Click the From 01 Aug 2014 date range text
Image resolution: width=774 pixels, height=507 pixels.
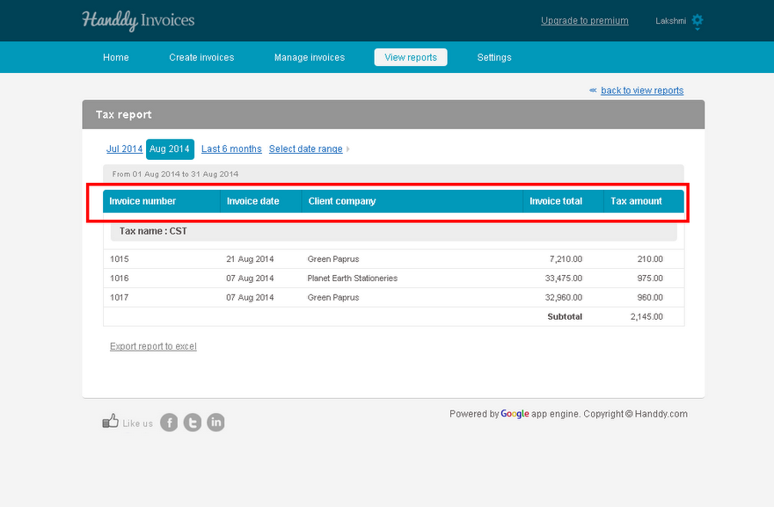(175, 174)
